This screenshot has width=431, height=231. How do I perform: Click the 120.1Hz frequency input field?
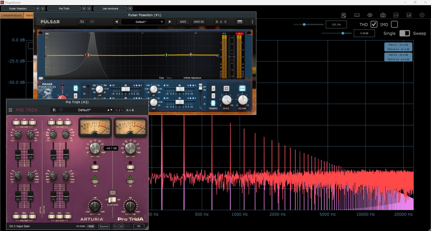[x=336, y=25]
